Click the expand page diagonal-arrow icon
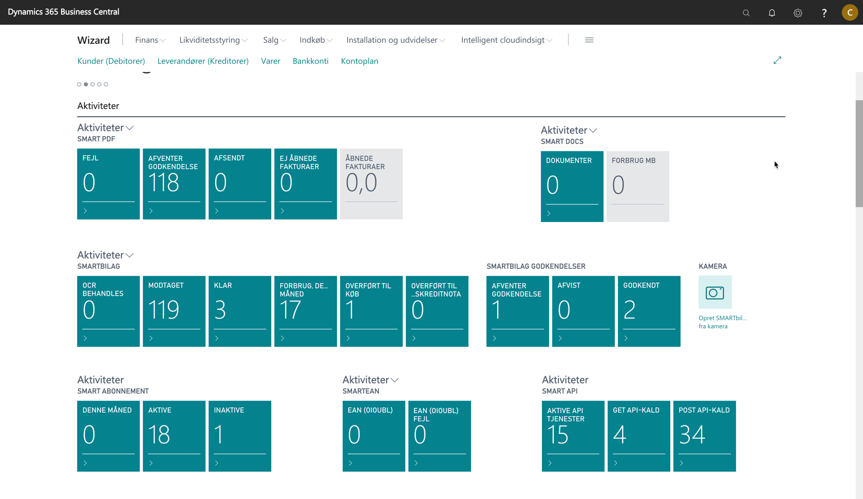 777,61
